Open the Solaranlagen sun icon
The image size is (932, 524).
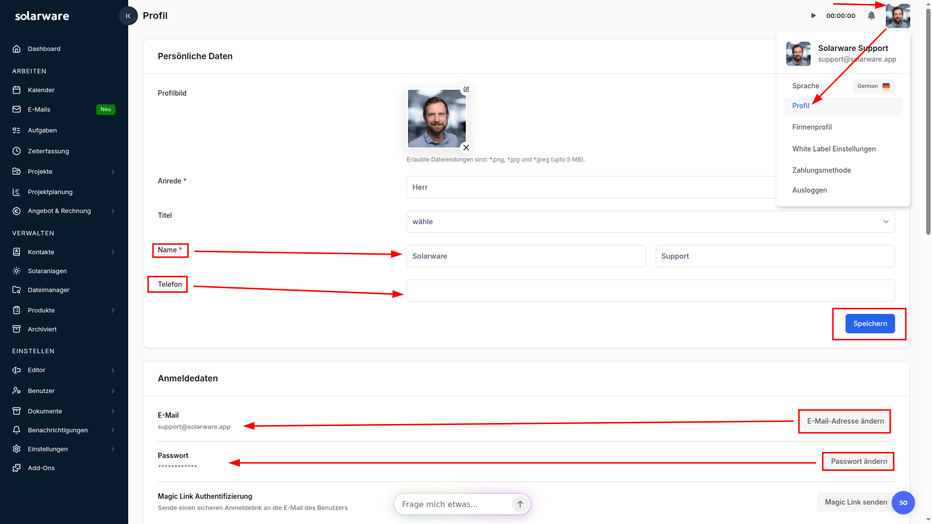click(17, 271)
